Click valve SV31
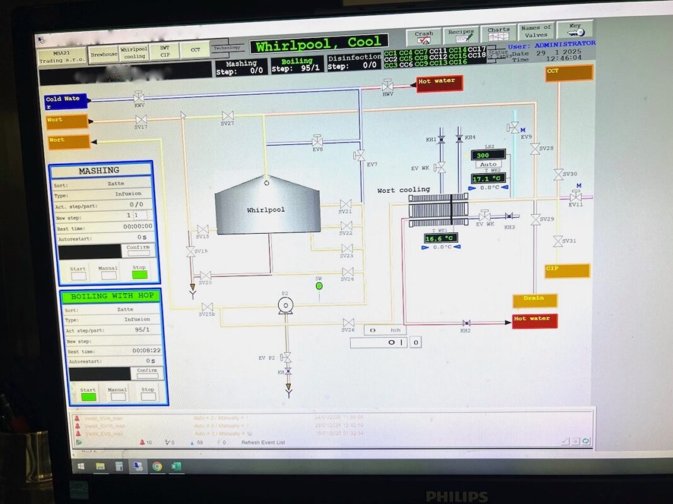Screen dimensions: 673x504 click(558, 241)
